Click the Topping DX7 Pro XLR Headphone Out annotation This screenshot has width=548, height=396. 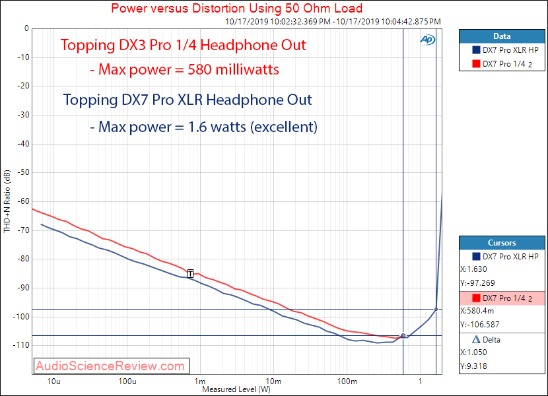[188, 100]
